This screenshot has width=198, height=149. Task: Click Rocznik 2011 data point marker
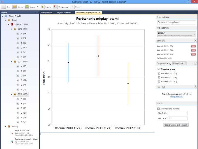coord(98,56)
